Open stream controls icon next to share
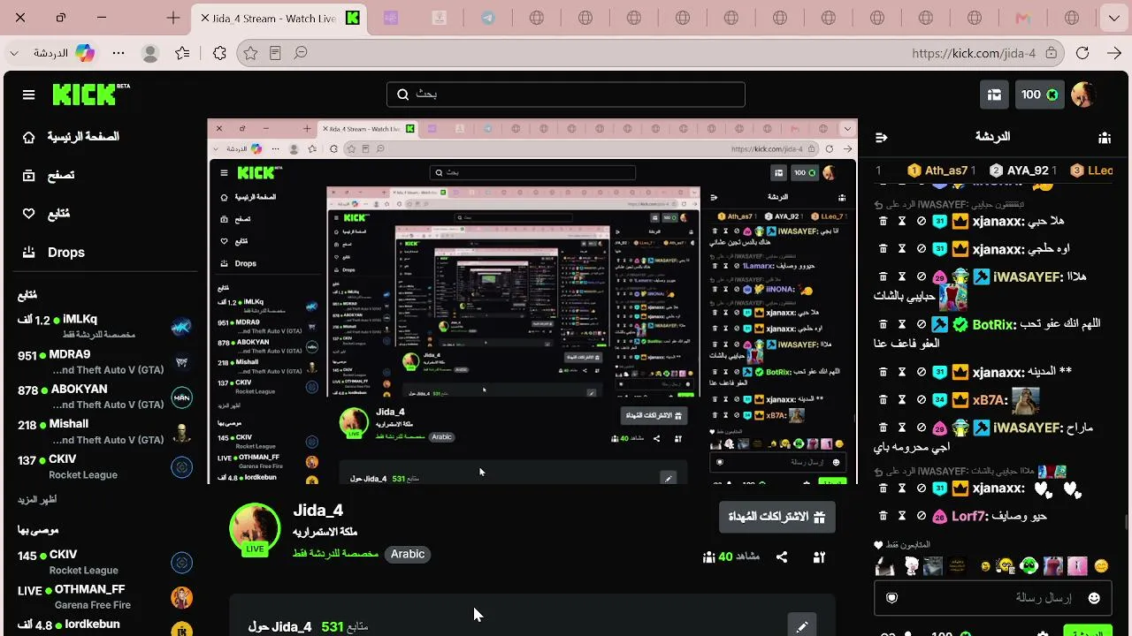The image size is (1132, 636). (x=819, y=557)
